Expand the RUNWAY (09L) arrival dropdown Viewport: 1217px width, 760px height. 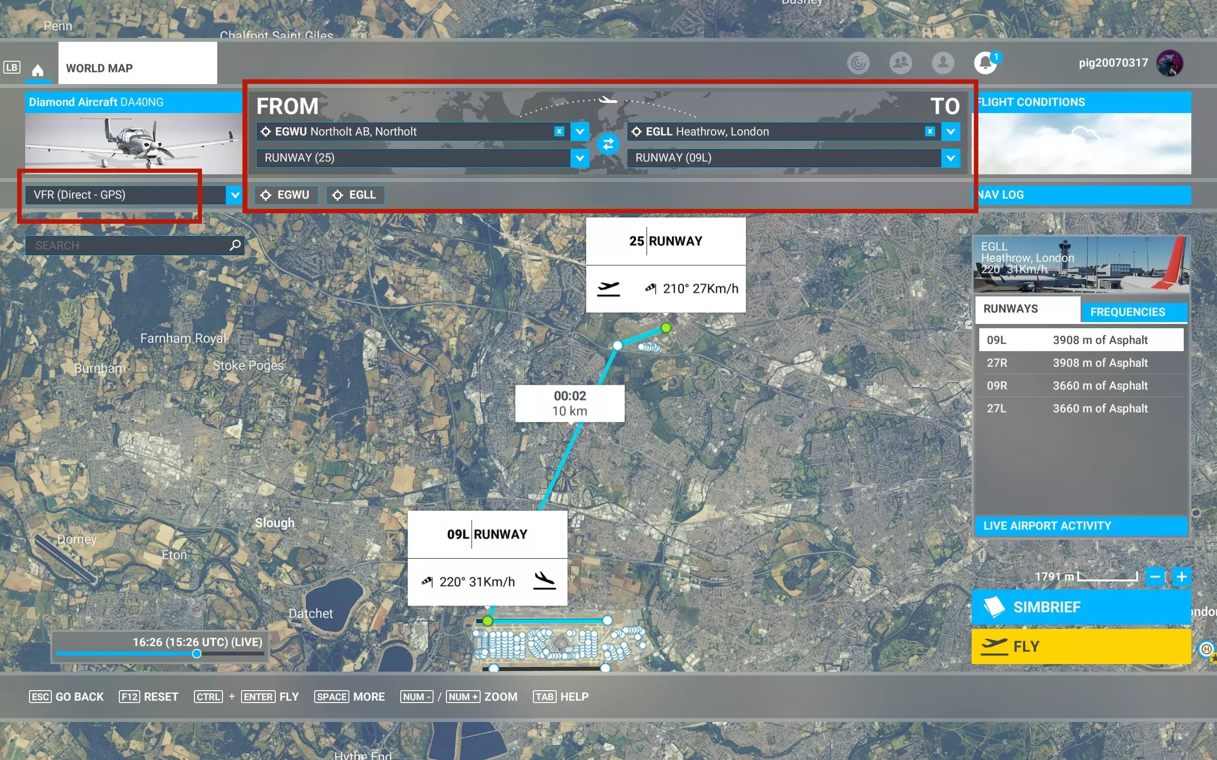pyautogui.click(x=950, y=158)
